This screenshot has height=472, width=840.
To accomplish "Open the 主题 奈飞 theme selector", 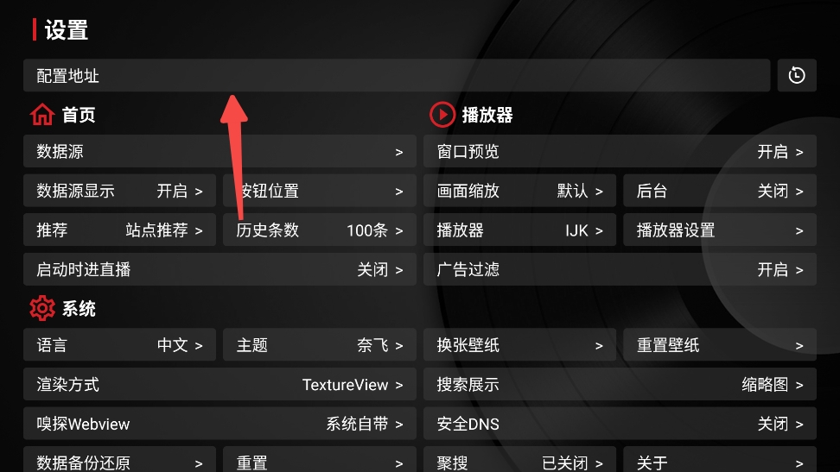I will 320,344.
